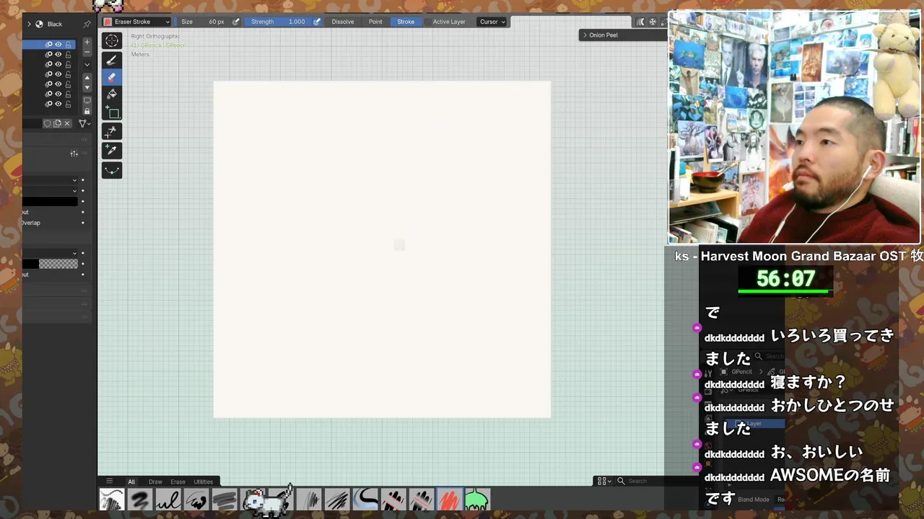The image size is (924, 519).
Task: Select the Interpolate tool
Action: coord(112,170)
